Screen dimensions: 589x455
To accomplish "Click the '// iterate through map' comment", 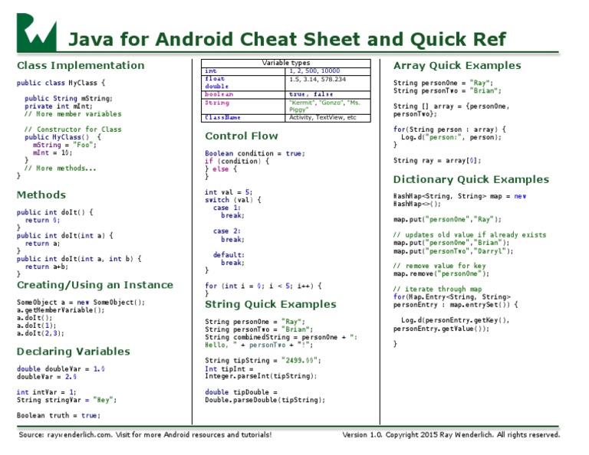I will coord(438,290).
